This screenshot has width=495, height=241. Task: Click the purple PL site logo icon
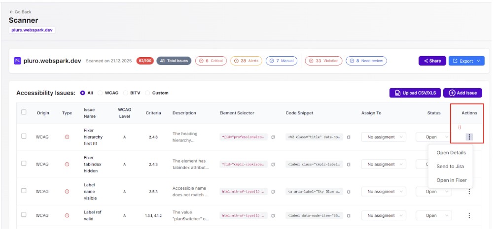[17, 61]
